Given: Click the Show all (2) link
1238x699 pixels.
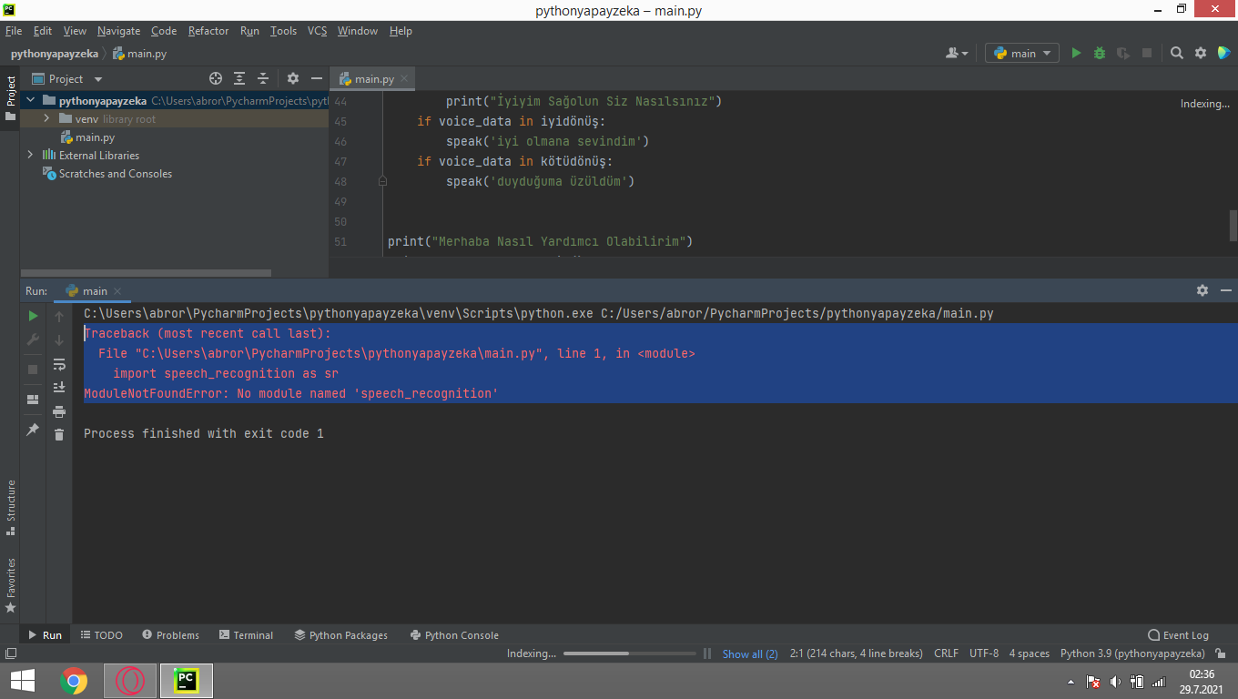Looking at the screenshot, I should point(750,653).
